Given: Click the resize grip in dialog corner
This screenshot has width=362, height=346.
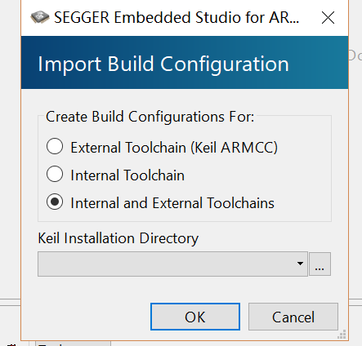Looking at the screenshot, I should pyautogui.click(x=342, y=335).
